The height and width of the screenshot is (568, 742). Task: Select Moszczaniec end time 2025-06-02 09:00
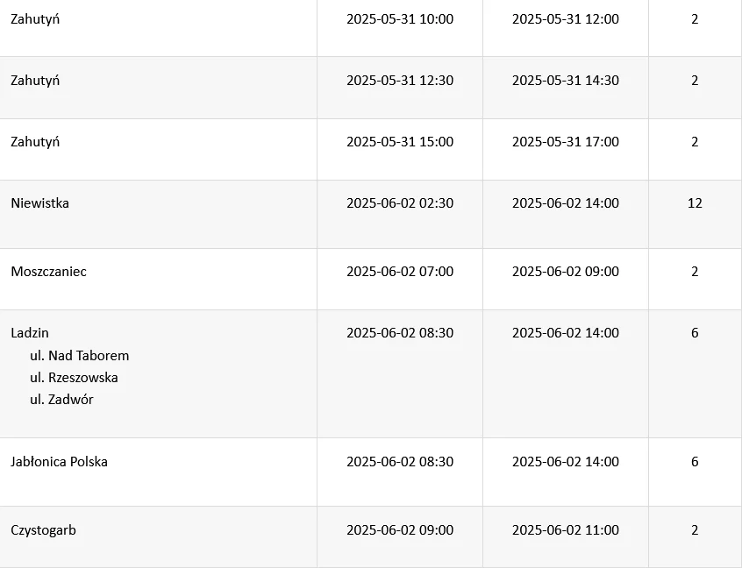coord(565,271)
